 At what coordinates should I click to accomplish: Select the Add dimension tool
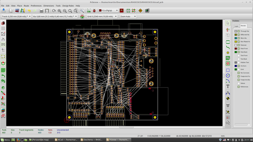point(228,93)
